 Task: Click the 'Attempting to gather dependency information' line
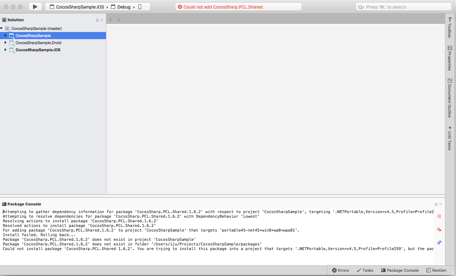tap(218, 212)
